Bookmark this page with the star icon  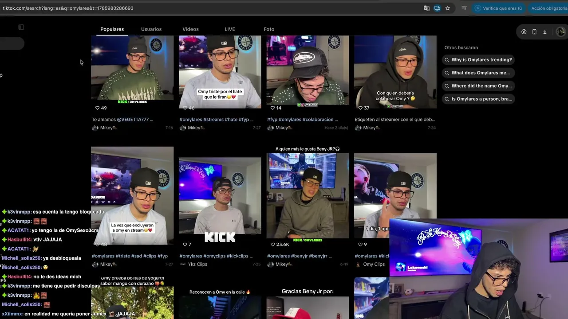point(448,8)
